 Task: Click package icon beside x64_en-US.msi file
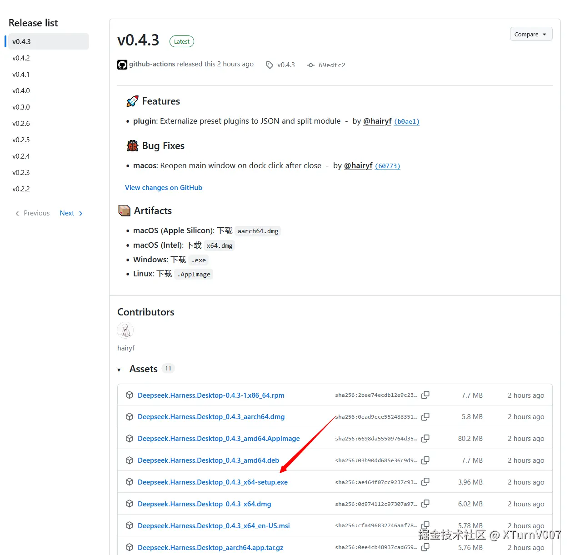[x=130, y=525]
